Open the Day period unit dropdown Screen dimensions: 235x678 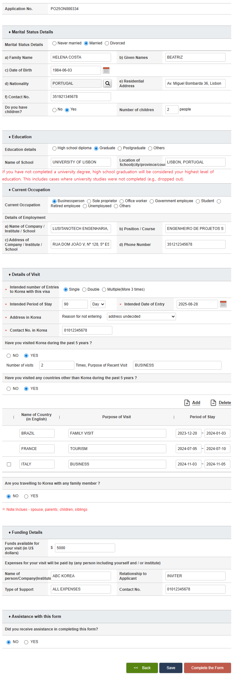point(98,304)
